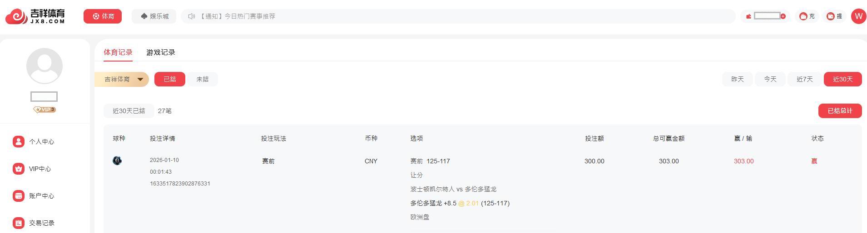The image size is (867, 233).
Task: Select the 未结 unsettled filter
Action: tap(203, 79)
